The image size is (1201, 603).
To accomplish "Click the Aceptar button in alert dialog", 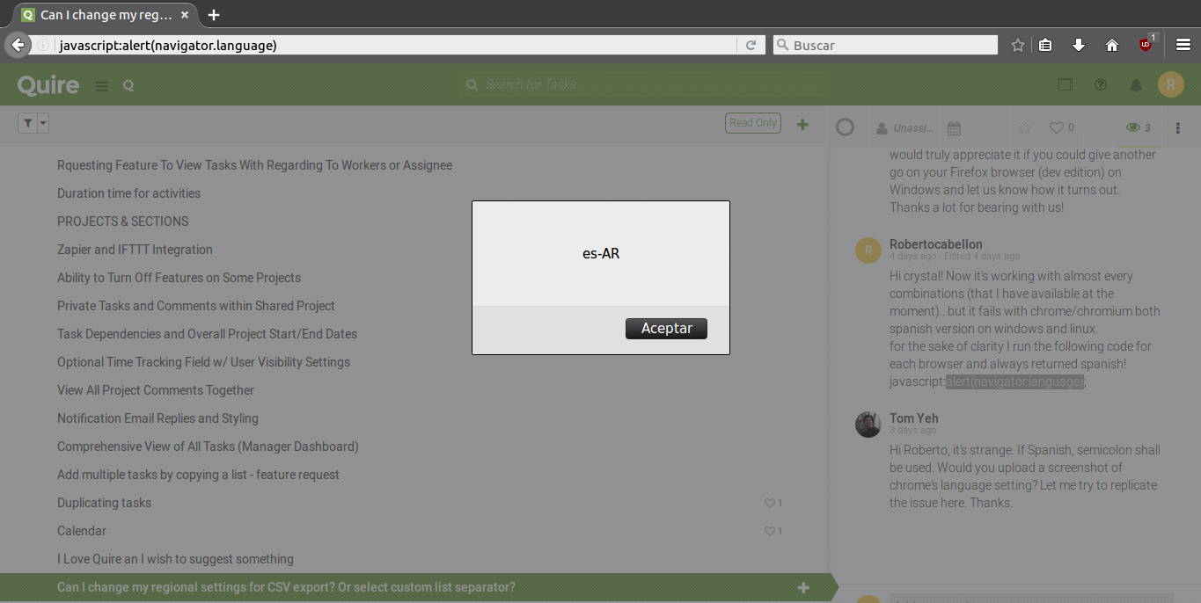I will tap(666, 328).
